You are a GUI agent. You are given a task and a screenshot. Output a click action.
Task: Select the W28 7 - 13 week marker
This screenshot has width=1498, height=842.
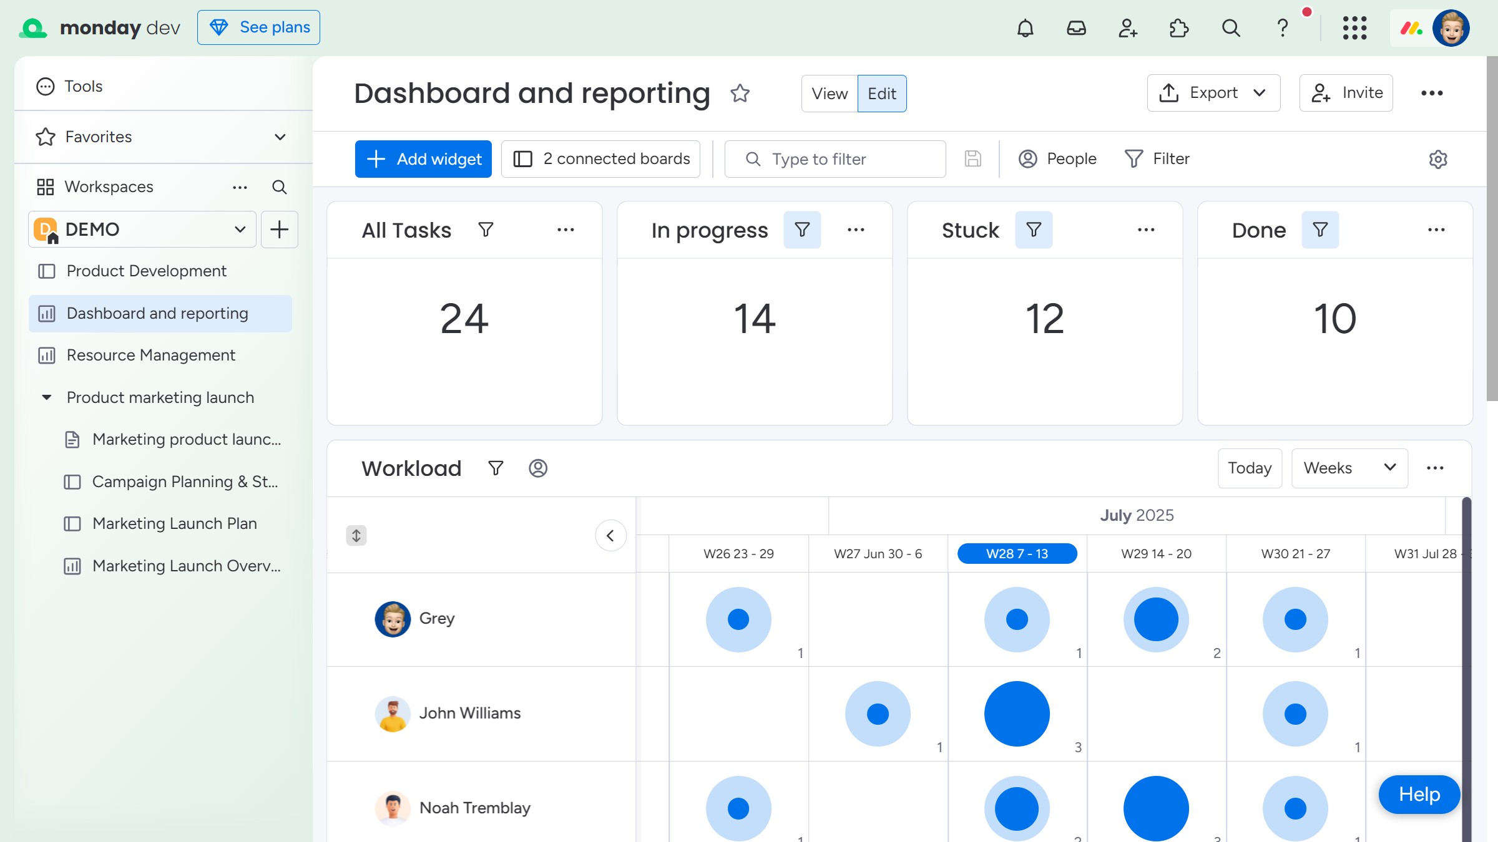pyautogui.click(x=1017, y=554)
